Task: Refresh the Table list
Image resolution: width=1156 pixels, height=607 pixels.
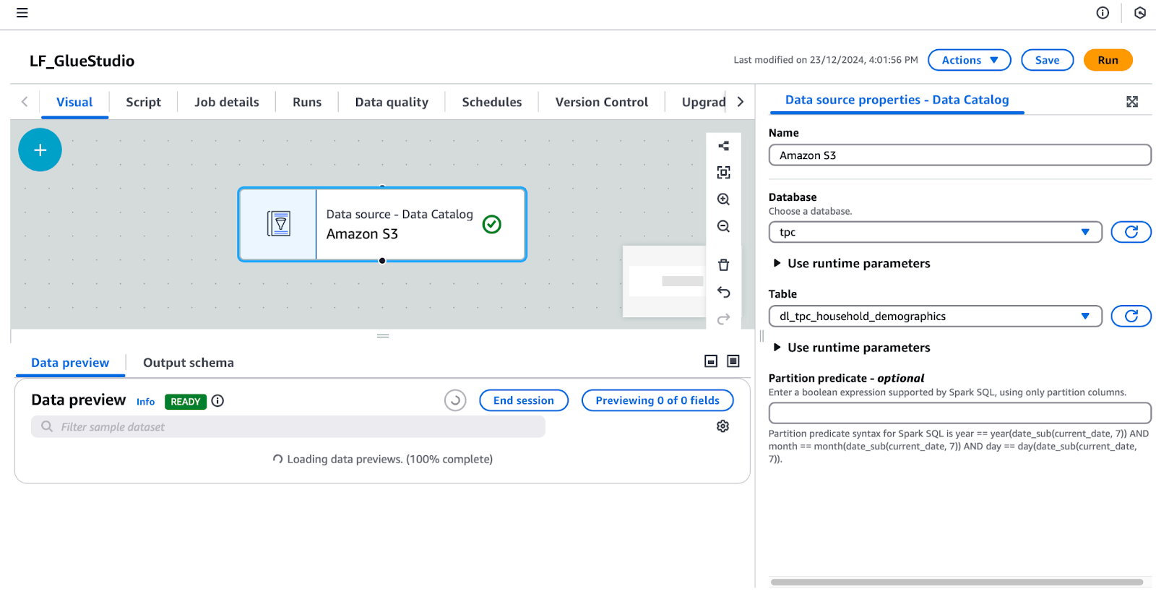Action: click(x=1131, y=316)
